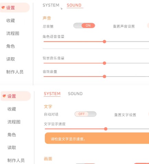This screenshot has width=149, height=164.
Task: Open 读取 in the top sidebar
Action: [11, 59]
